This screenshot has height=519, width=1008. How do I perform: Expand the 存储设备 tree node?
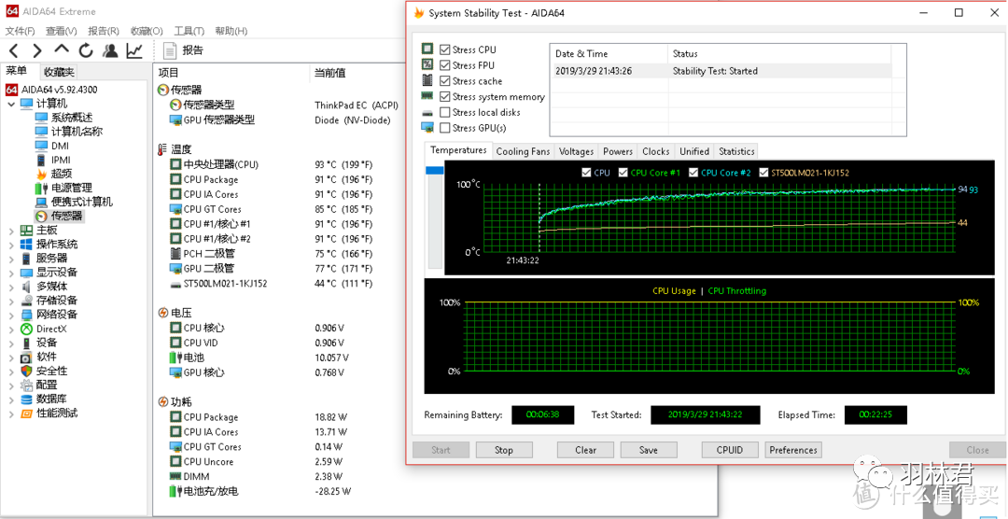coord(11,301)
